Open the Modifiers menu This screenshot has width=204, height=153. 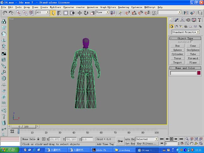pos(56,7)
